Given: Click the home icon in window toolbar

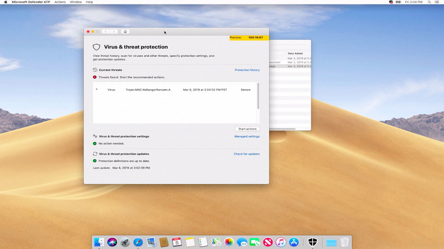Looking at the screenshot, I should (x=125, y=31).
